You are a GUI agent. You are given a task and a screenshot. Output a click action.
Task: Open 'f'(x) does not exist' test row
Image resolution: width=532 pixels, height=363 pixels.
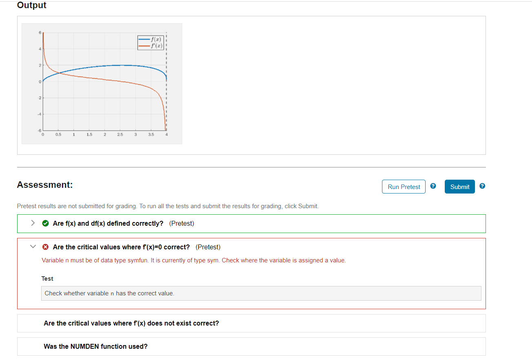point(251,323)
